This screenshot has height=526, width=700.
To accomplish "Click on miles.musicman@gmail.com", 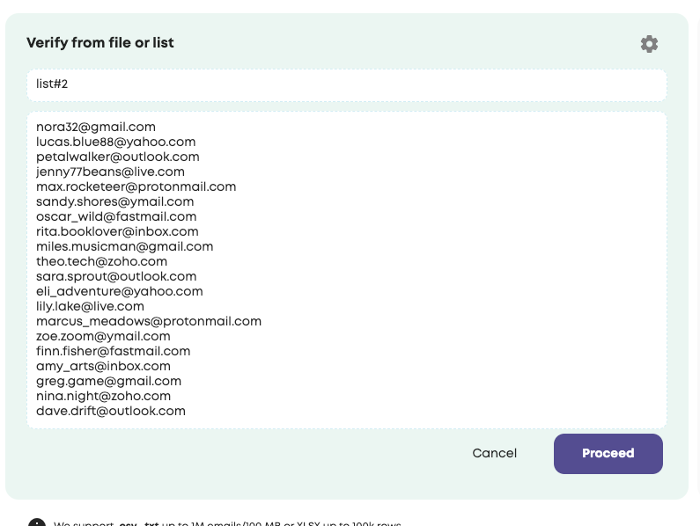I will coord(124,247).
